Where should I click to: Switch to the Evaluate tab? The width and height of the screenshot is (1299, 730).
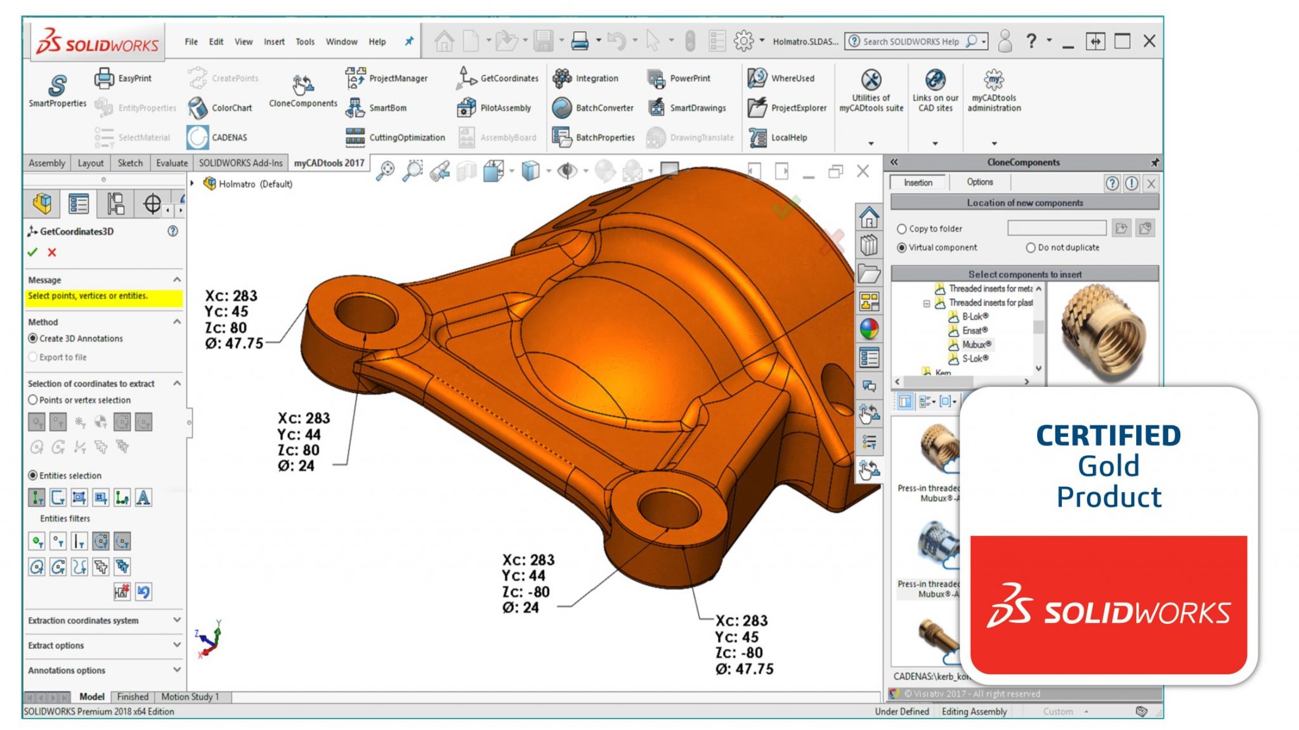(x=172, y=163)
